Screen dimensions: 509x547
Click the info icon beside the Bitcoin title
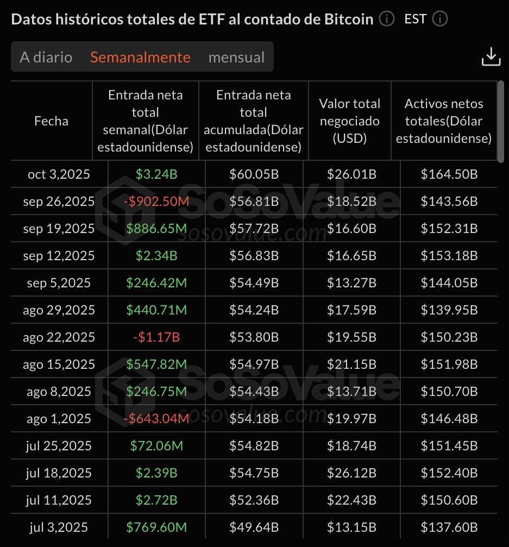coord(386,20)
